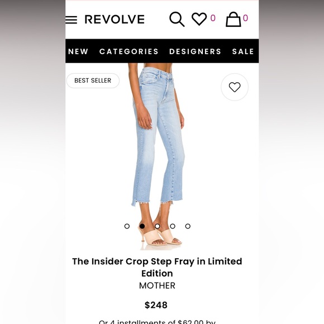Open the SALE menu tab
Screen dimensions: 324x324
(x=243, y=51)
